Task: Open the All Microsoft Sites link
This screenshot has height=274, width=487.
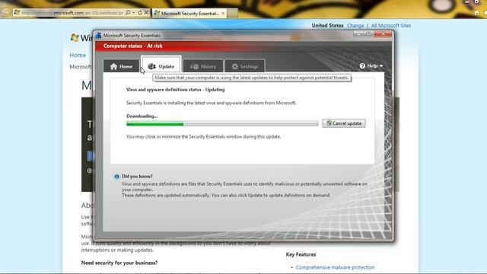Action: pyautogui.click(x=391, y=25)
